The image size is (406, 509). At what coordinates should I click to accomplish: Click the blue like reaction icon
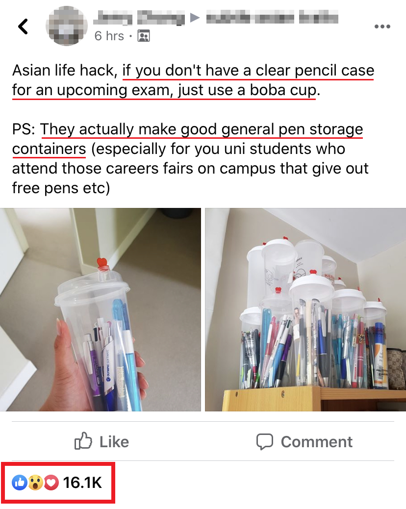pyautogui.click(x=20, y=483)
